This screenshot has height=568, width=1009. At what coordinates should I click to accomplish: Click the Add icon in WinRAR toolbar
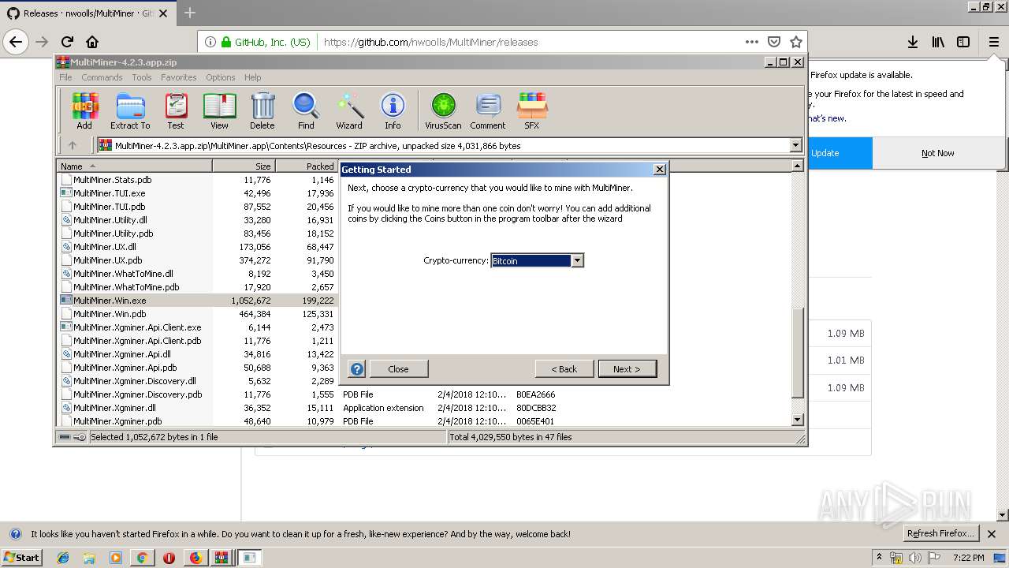[x=84, y=110]
